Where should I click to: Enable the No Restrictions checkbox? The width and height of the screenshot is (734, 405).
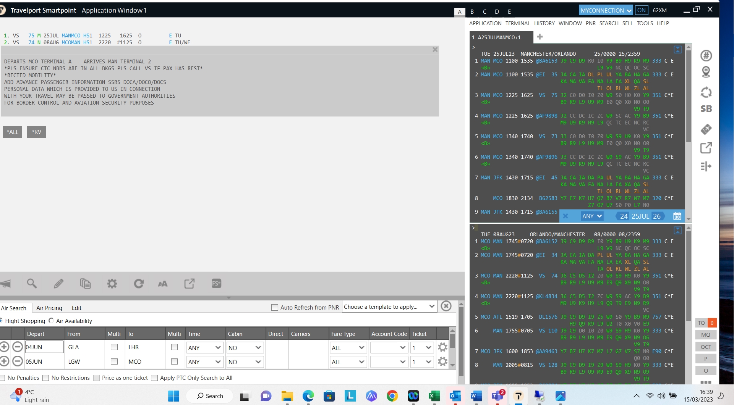pos(45,378)
